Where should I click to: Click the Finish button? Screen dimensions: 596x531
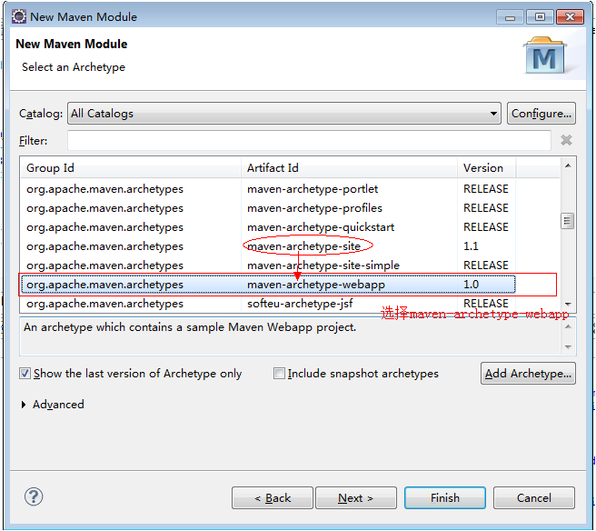[445, 497]
